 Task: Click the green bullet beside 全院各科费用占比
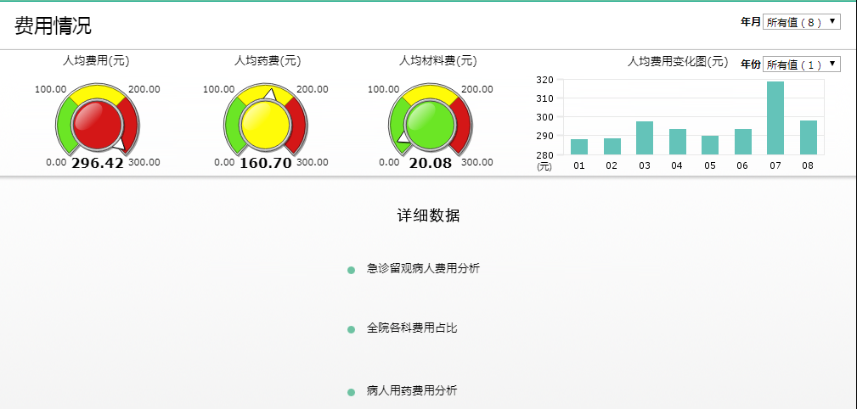351,329
